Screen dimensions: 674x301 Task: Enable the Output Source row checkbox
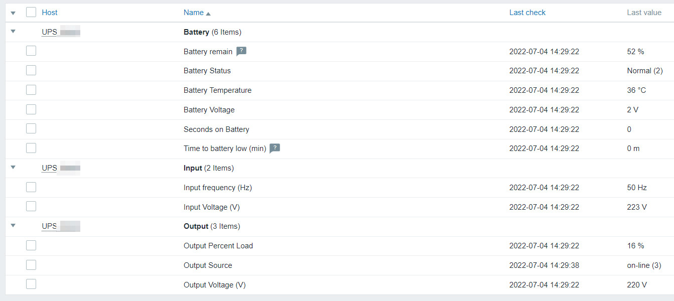point(31,265)
